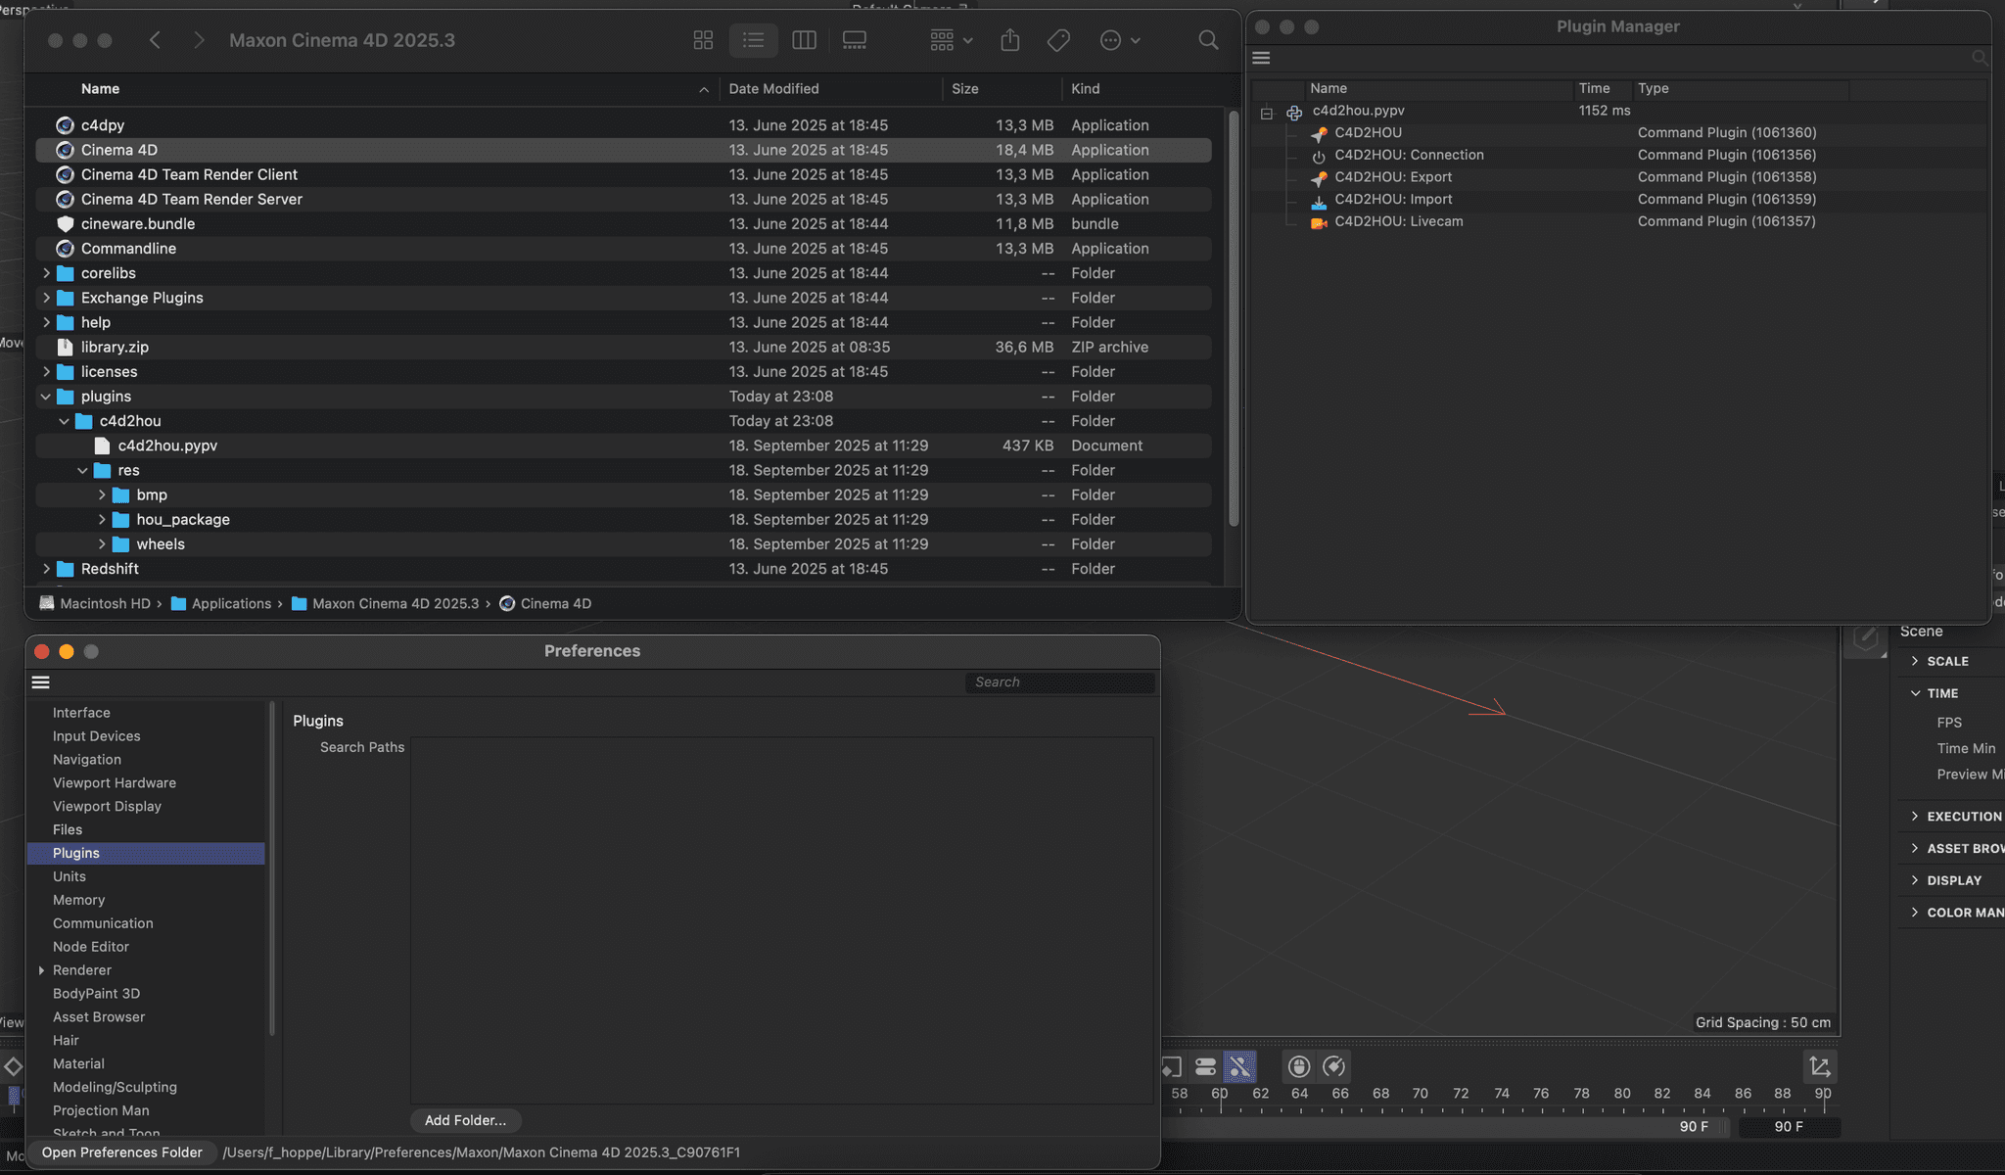This screenshot has height=1175, width=2005.
Task: Collapse the plugins folder in Finder
Action: 46,397
